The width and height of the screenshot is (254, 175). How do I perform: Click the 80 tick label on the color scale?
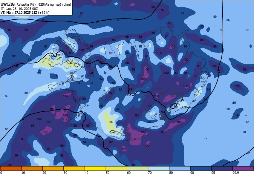point(171,173)
